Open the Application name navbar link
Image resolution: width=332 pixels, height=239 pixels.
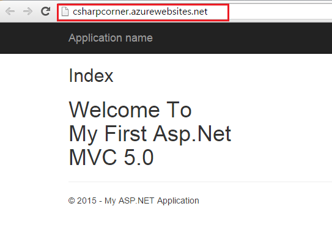pos(111,38)
